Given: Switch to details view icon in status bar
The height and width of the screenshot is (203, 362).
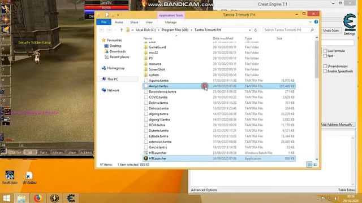Looking at the screenshot, I should pos(309,164).
